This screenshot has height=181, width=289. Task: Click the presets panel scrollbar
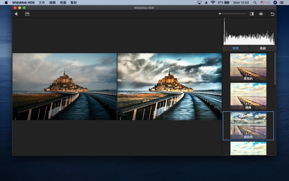[x=275, y=69]
